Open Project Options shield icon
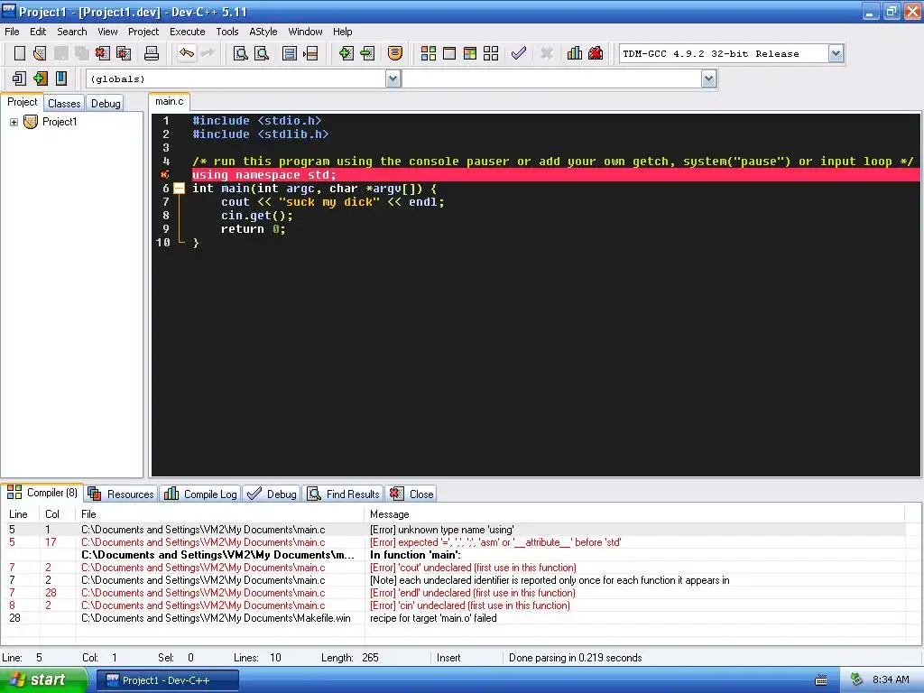This screenshot has height=693, width=924. click(x=395, y=53)
